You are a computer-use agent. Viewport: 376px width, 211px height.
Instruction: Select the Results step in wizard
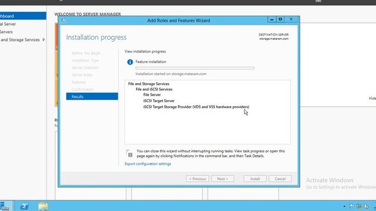coord(92,96)
